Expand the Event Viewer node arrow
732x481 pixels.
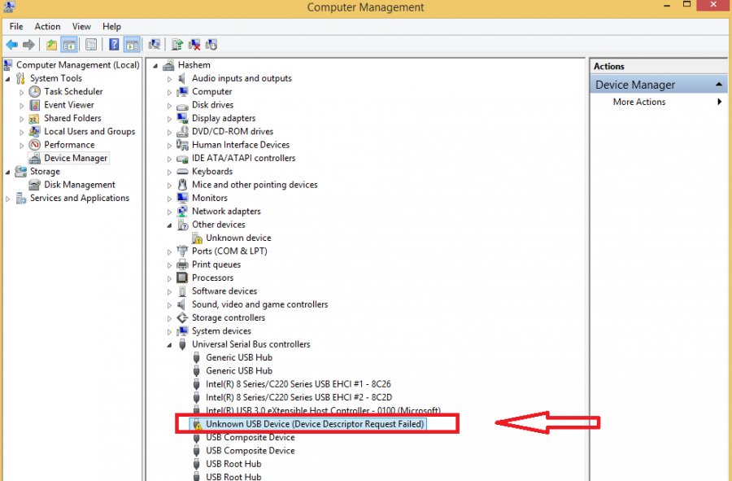coord(21,106)
